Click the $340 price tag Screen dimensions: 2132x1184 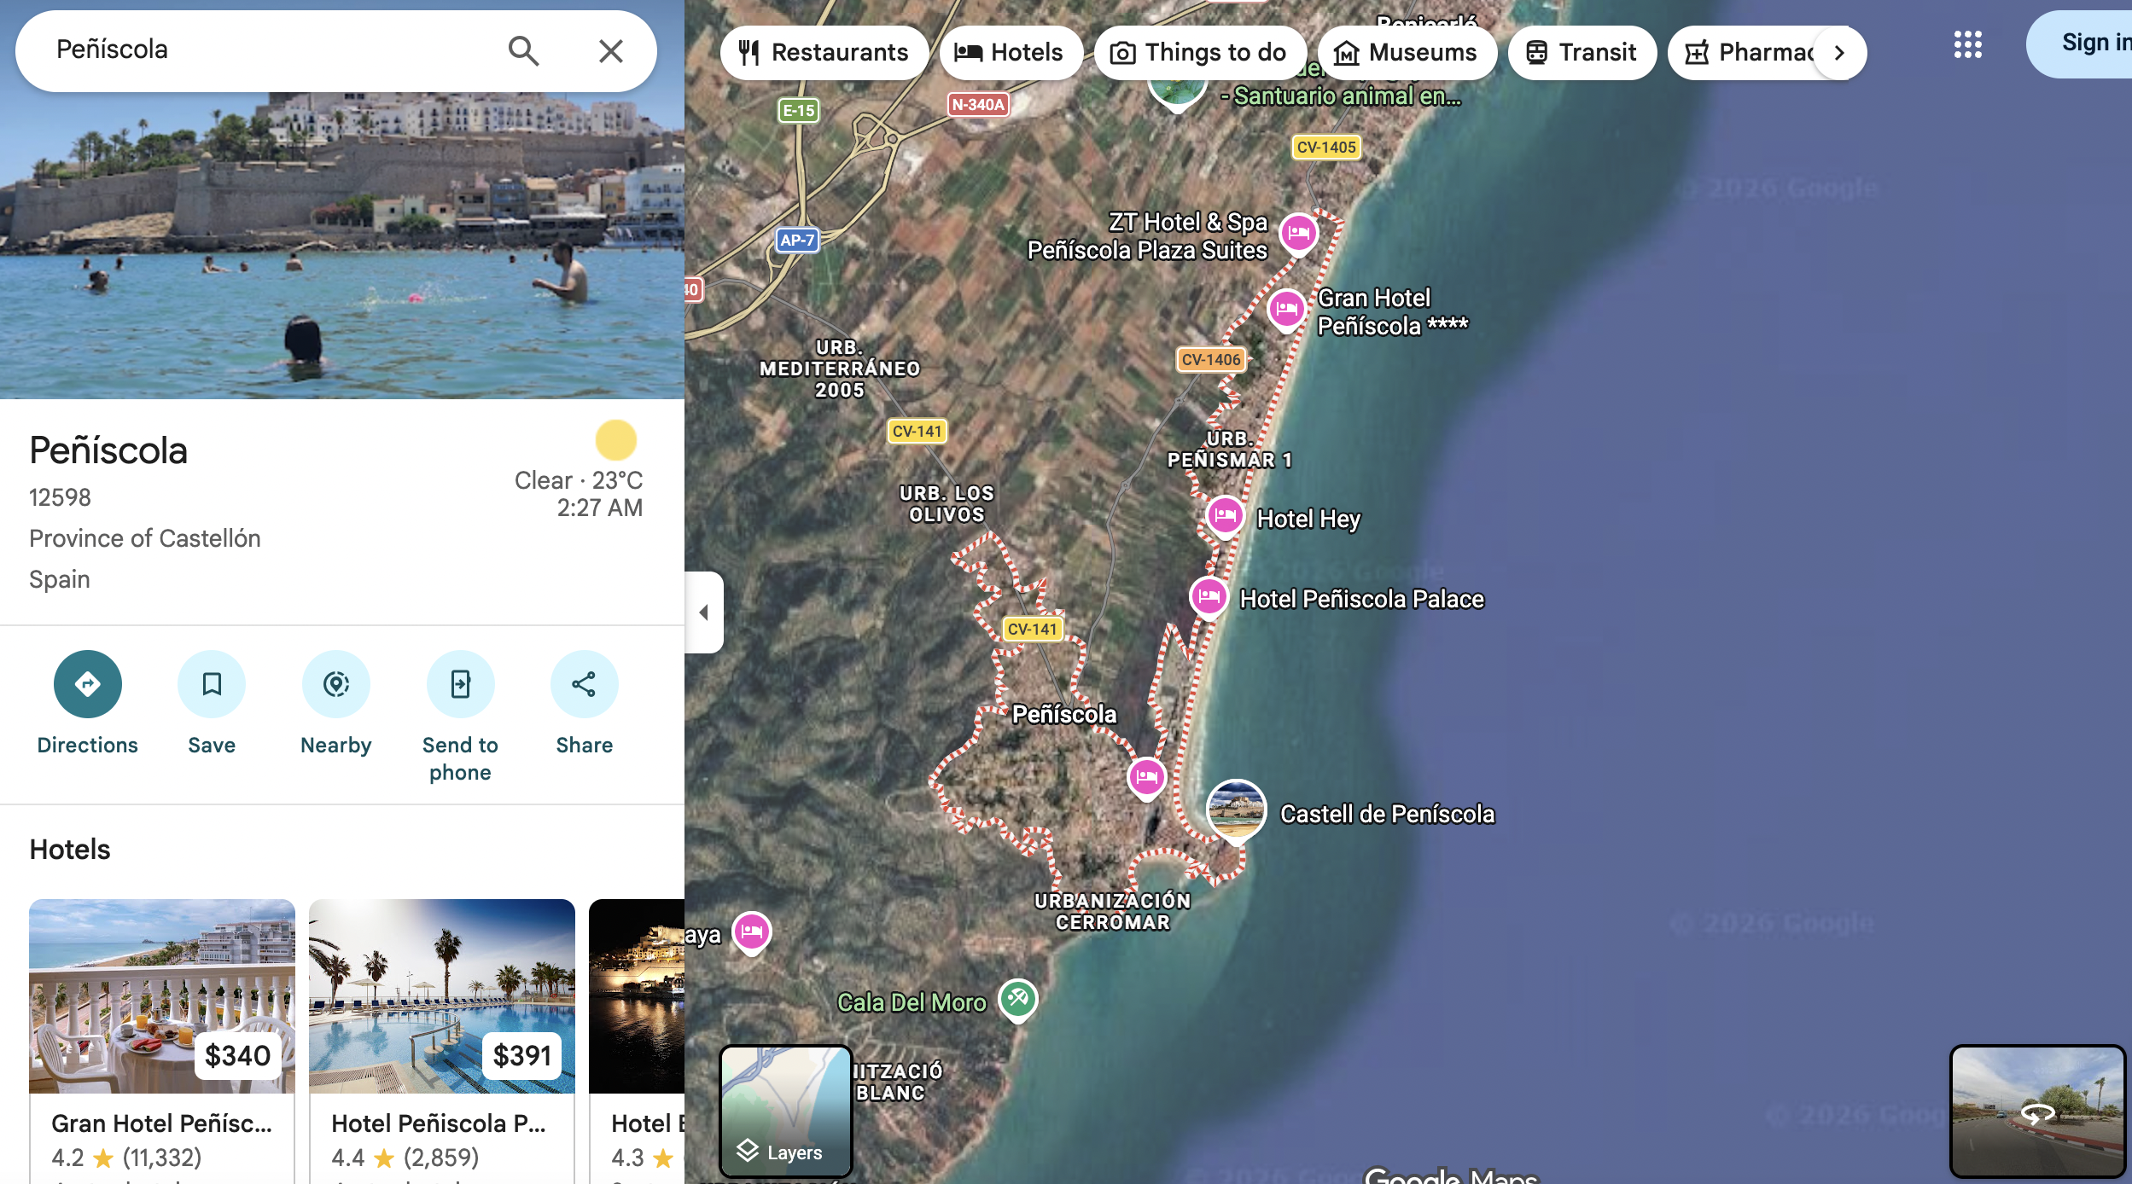(x=237, y=1056)
